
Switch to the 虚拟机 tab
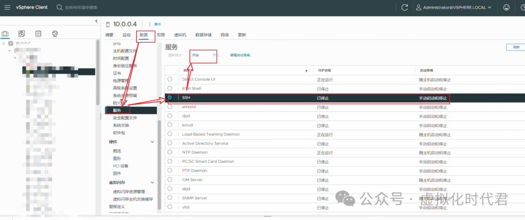tap(180, 35)
